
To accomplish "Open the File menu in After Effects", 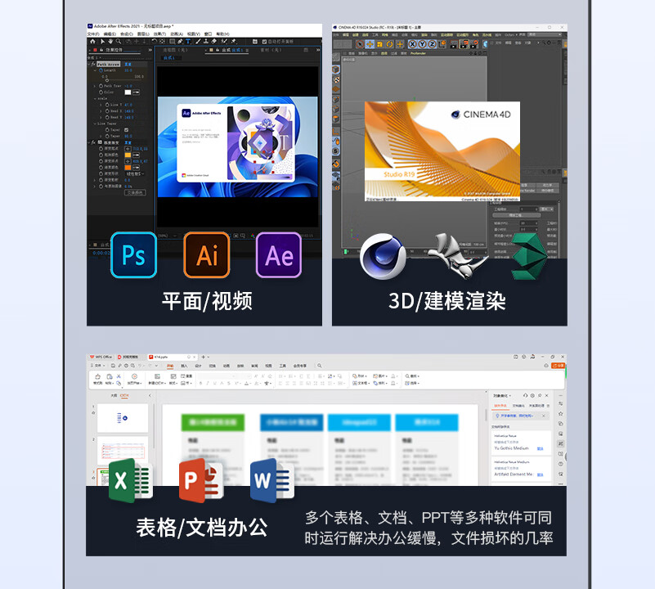I will [x=92, y=34].
